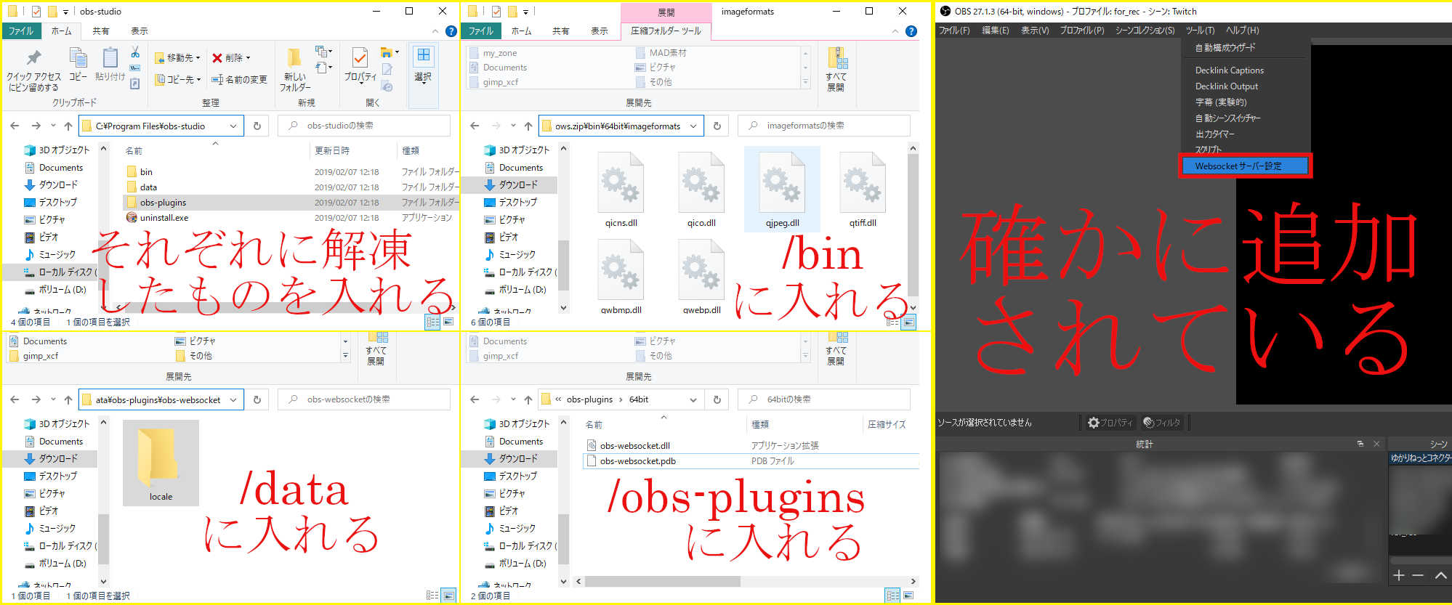Viewport: 1452px width, 605px height.
Task: Click the scissors cut icon in obs-studio ribbon
Action: click(x=135, y=52)
